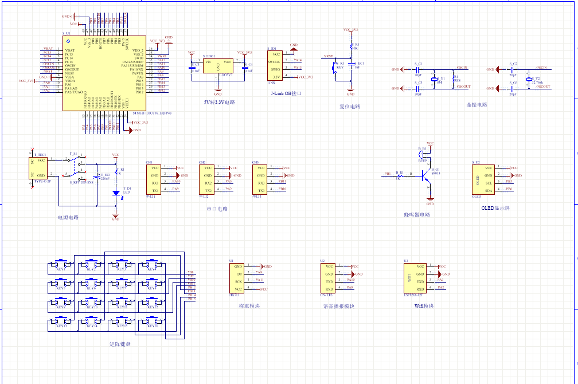Viewport: 578px width, 384px height.
Task: Select the KEY4 matrix keyboard button
Action: tap(151, 265)
